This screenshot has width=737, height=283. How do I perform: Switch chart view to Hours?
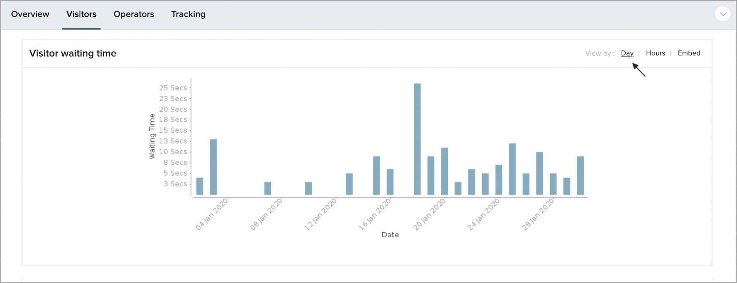pos(655,53)
